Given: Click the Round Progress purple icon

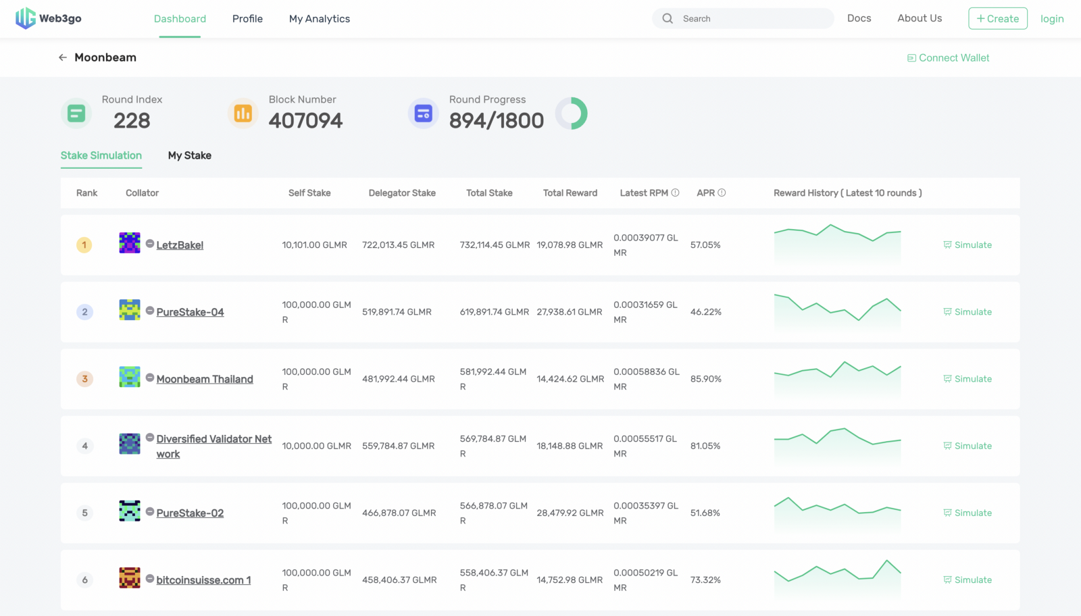Looking at the screenshot, I should pos(424,113).
